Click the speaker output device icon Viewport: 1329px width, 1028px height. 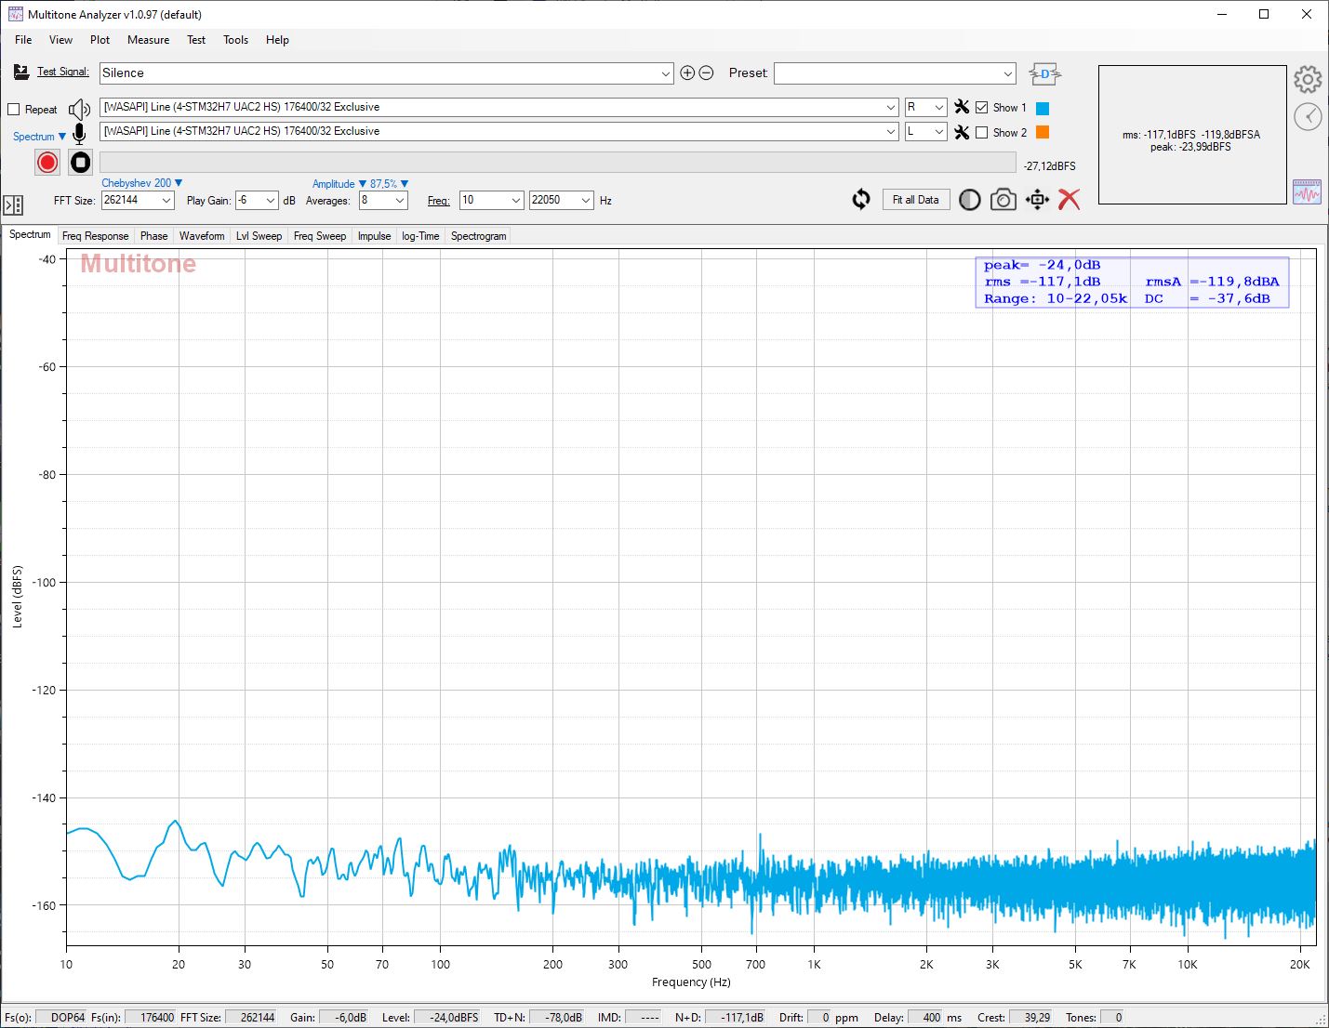(x=79, y=109)
